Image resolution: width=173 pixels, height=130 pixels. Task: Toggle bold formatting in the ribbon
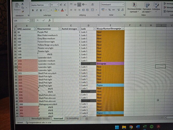(33, 10)
